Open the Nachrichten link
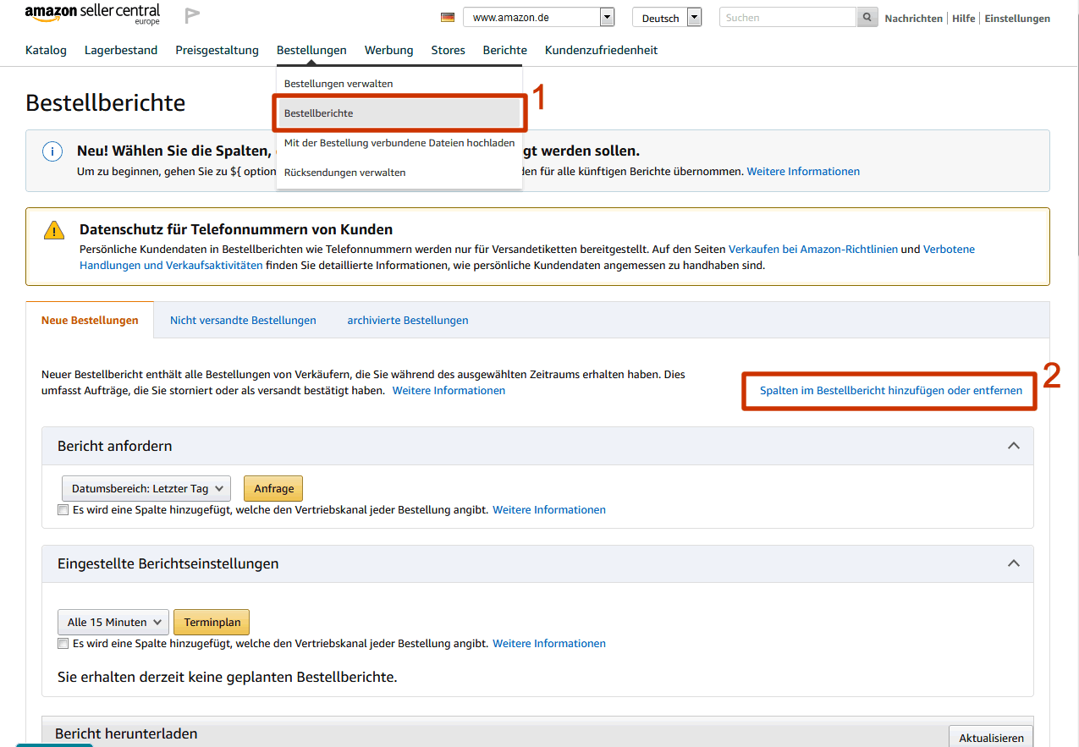The width and height of the screenshot is (1079, 747). pyautogui.click(x=914, y=18)
